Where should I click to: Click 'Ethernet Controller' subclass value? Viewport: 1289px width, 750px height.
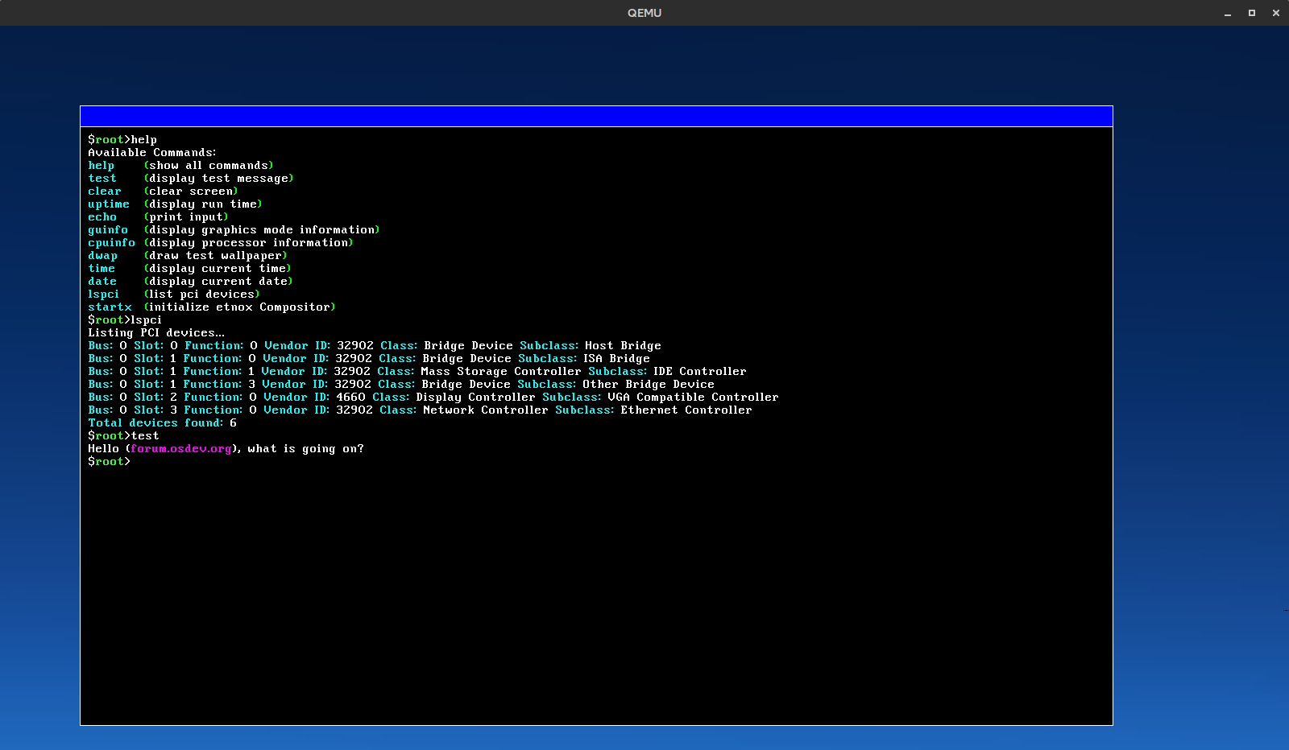click(x=686, y=410)
